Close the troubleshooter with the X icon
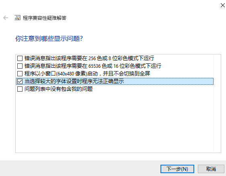 point(223,5)
